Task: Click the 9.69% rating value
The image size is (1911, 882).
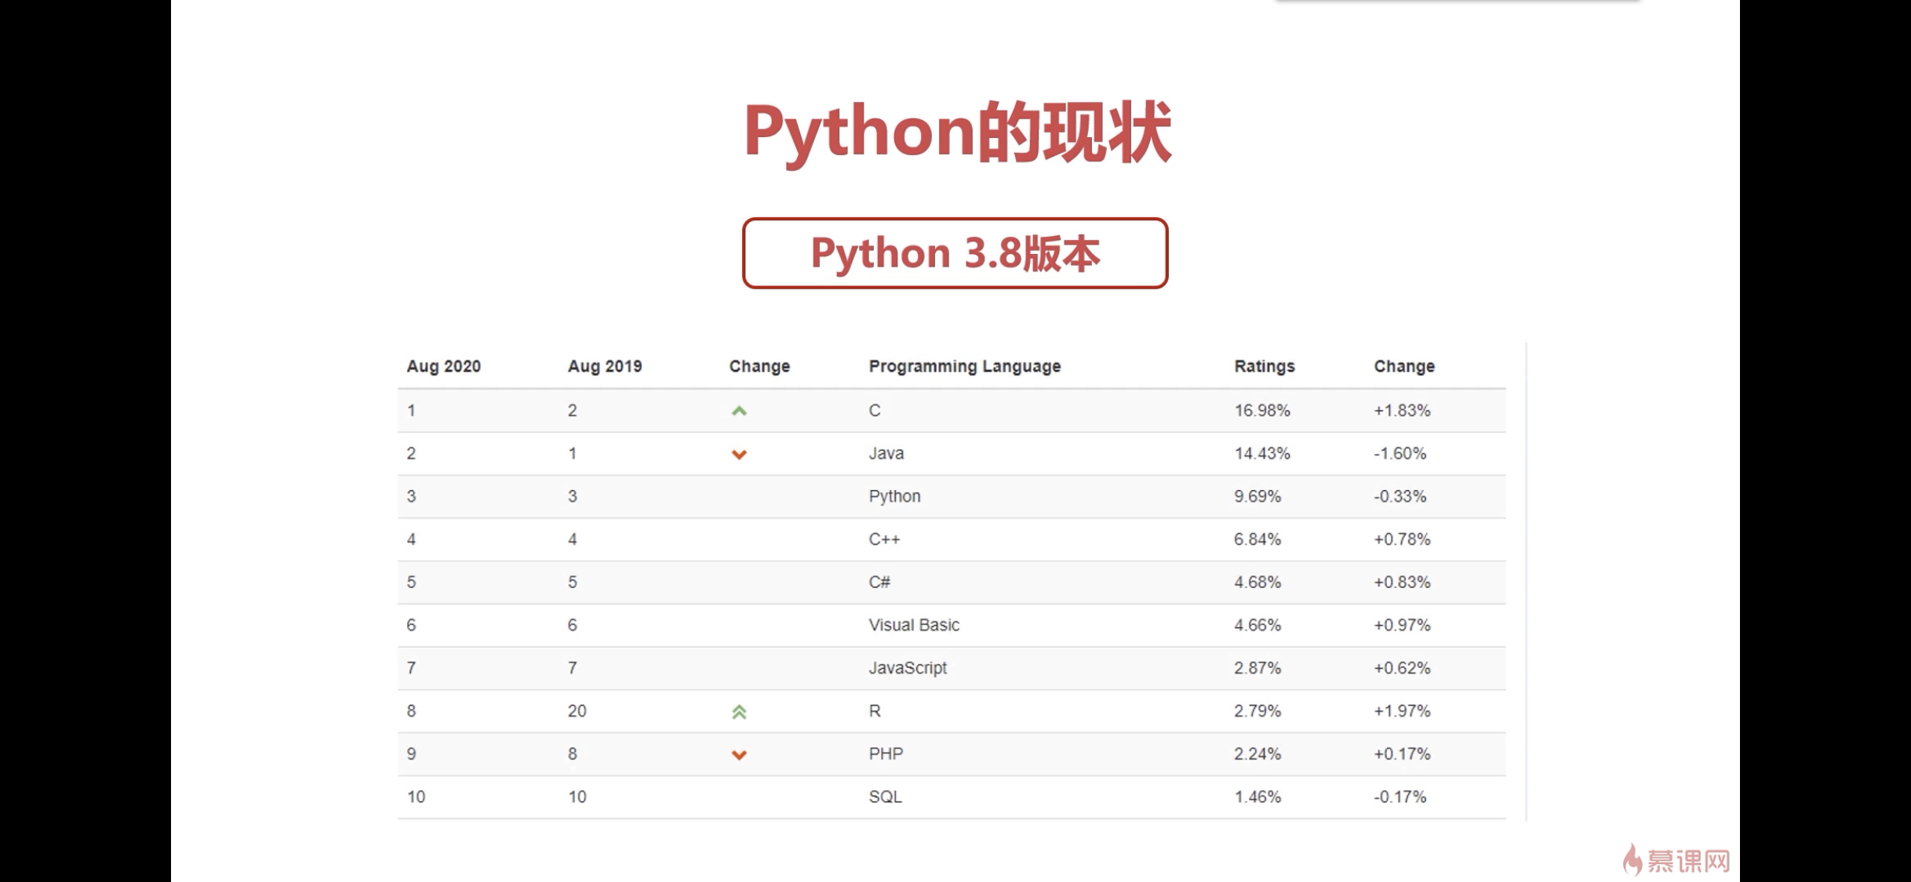Action: [1258, 496]
